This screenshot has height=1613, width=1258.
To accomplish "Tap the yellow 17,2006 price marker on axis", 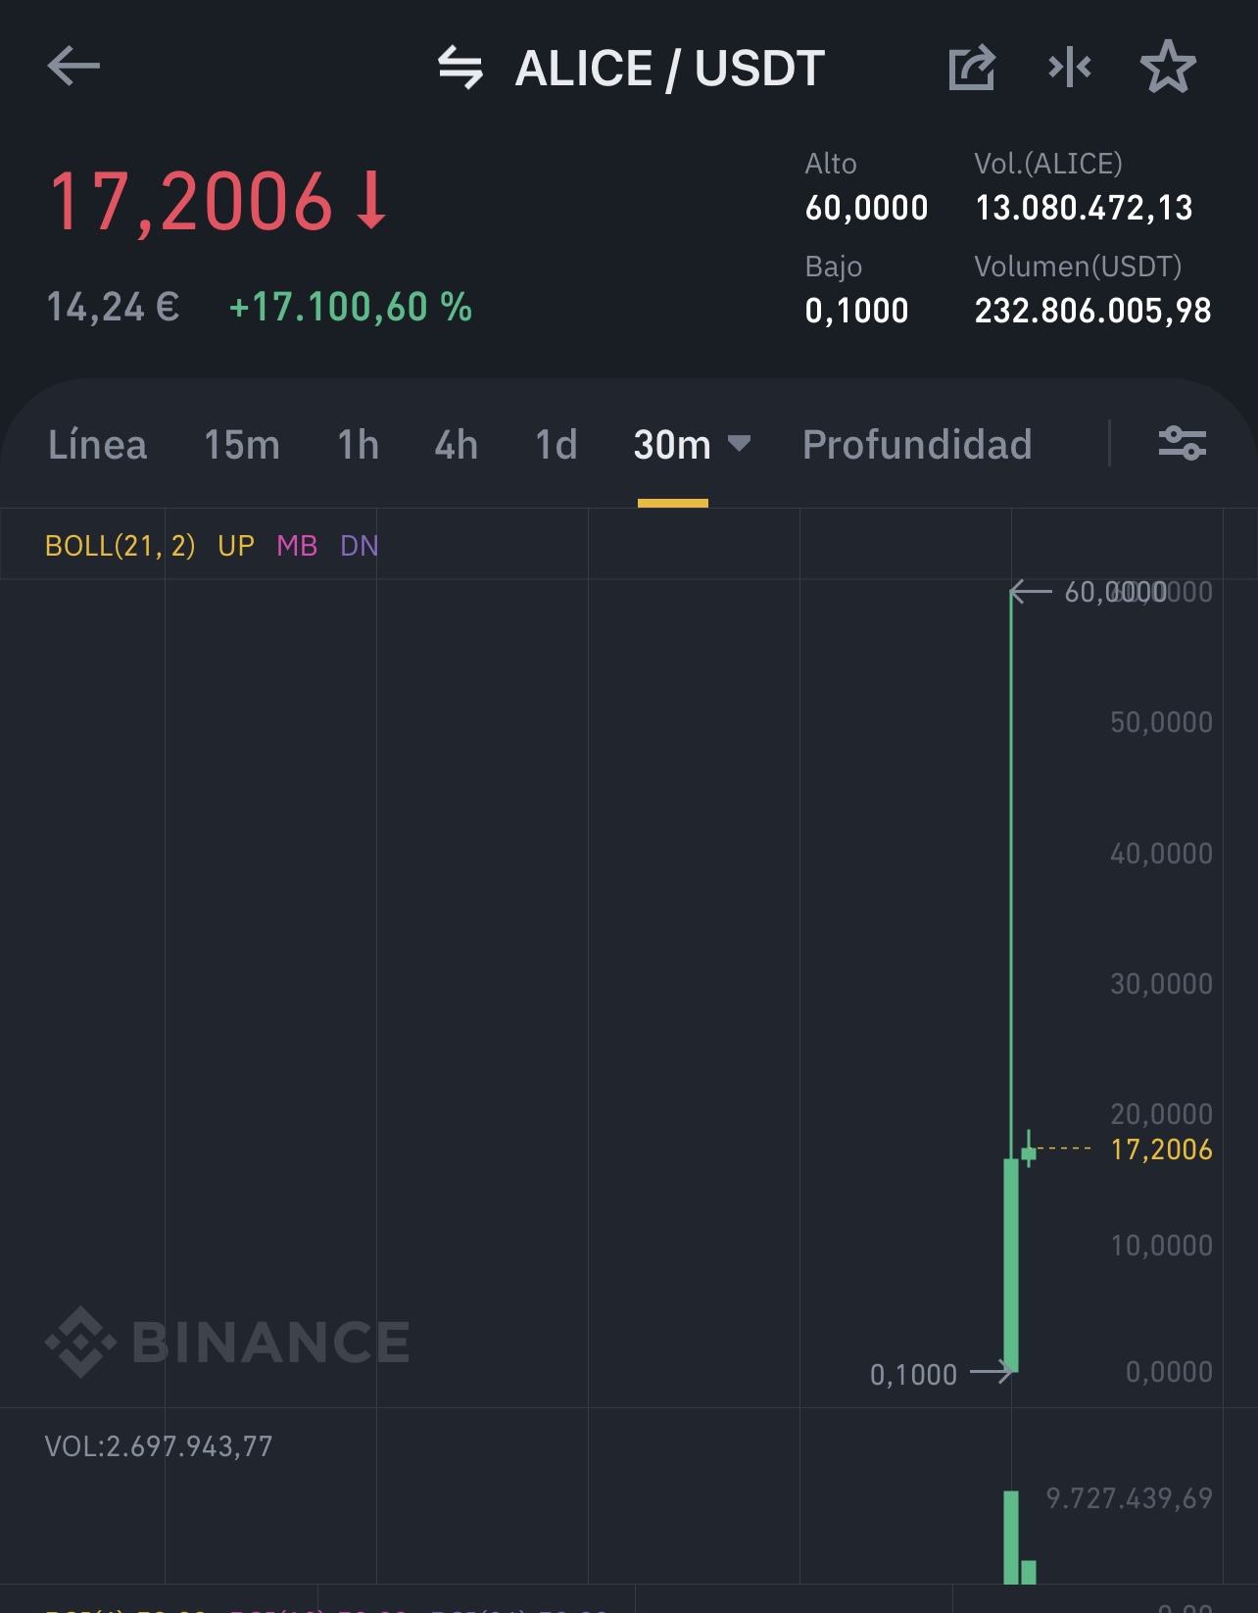I will point(1161,1149).
